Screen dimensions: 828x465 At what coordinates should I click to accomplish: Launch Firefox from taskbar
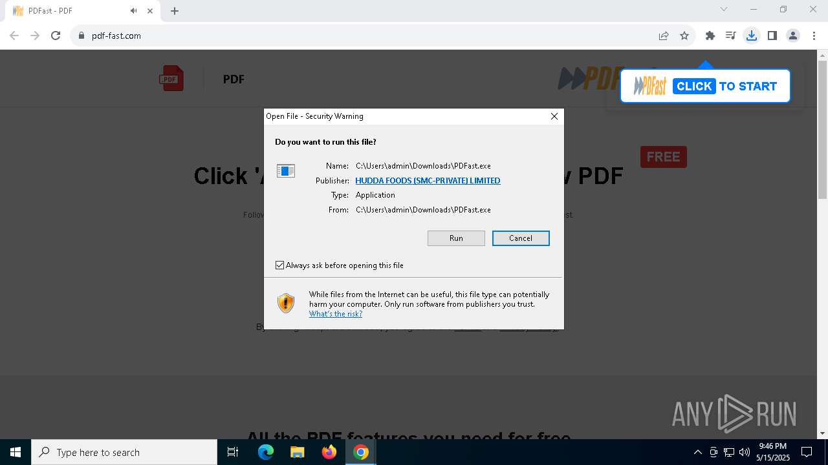(329, 452)
